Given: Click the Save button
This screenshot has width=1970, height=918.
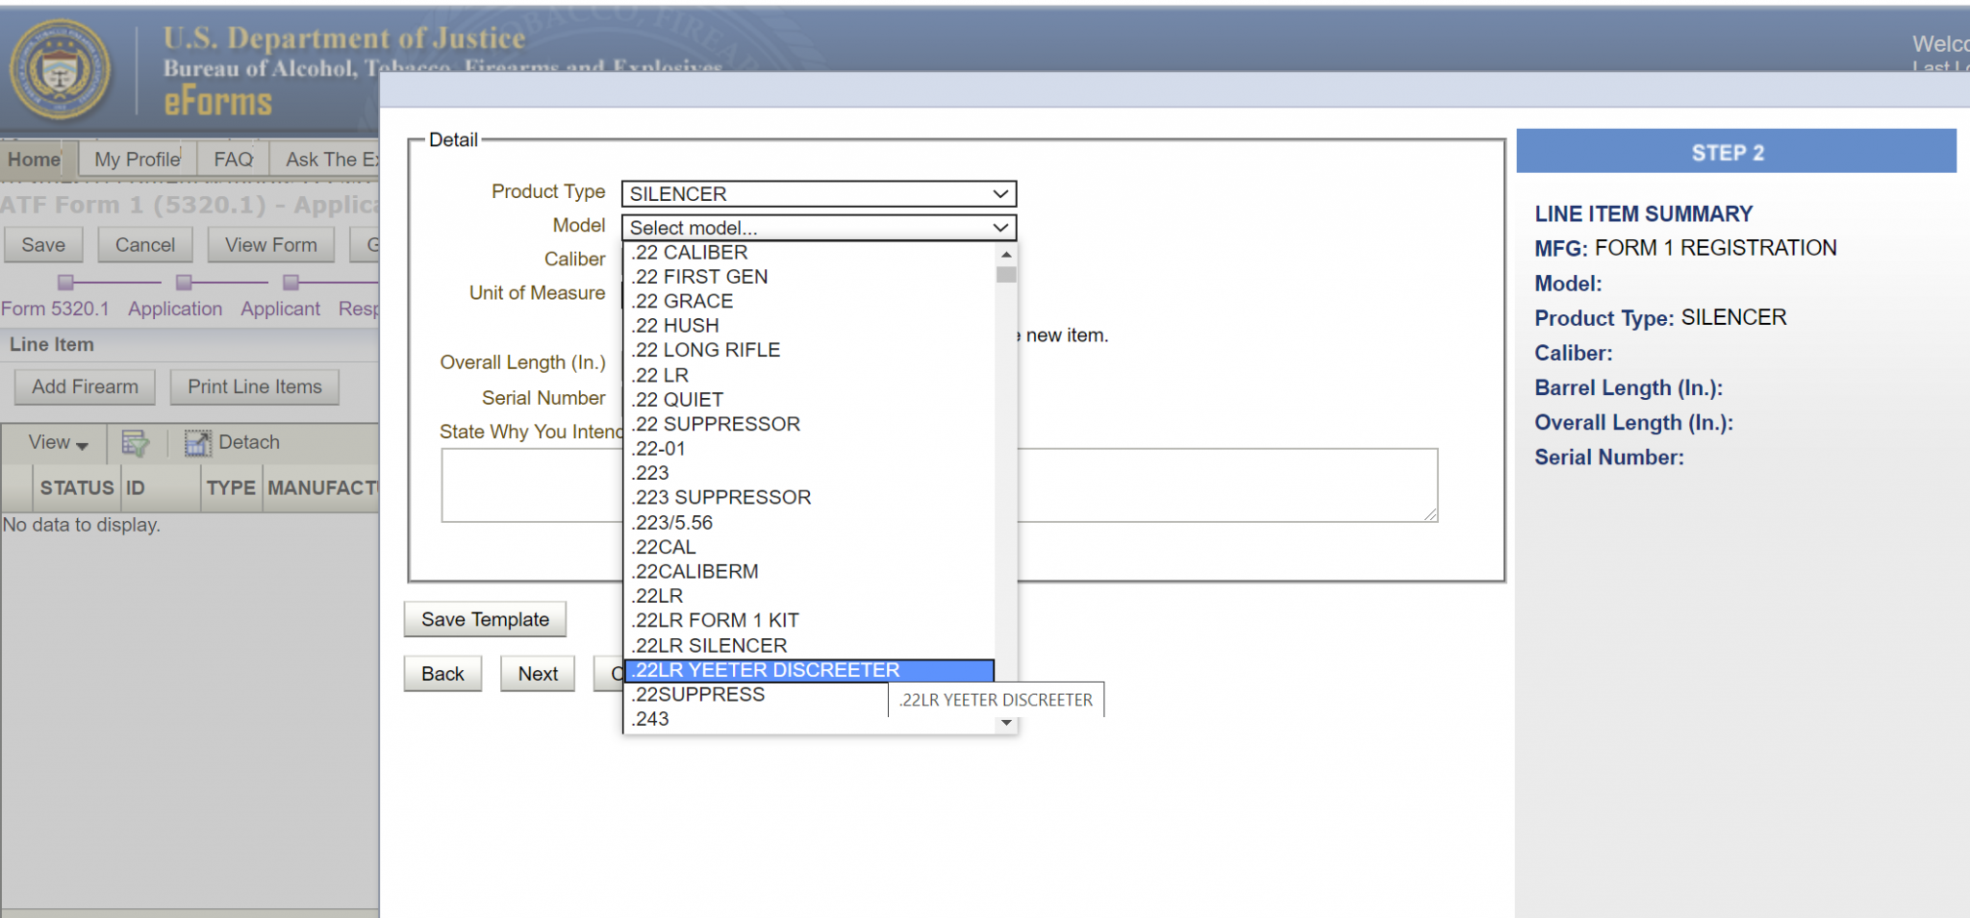Looking at the screenshot, I should (43, 245).
